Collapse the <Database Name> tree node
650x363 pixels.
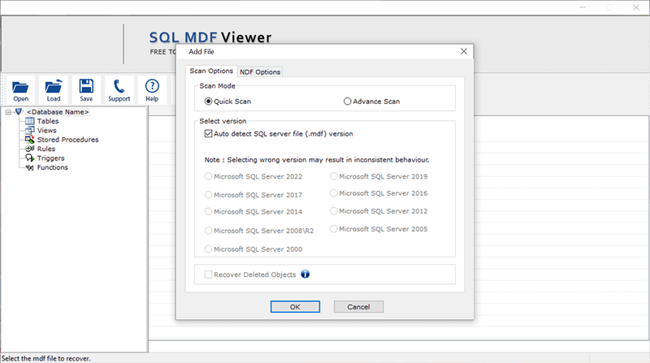coord(8,112)
